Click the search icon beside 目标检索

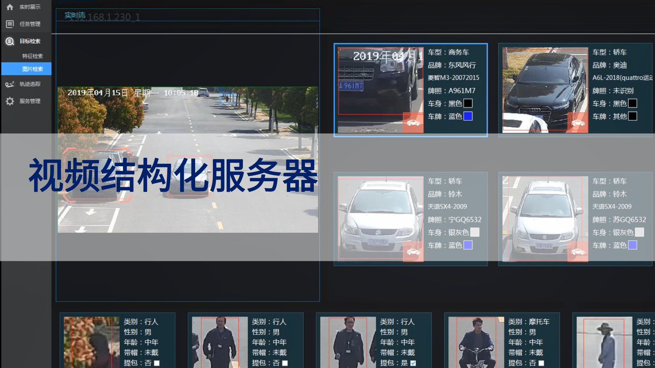click(x=10, y=41)
